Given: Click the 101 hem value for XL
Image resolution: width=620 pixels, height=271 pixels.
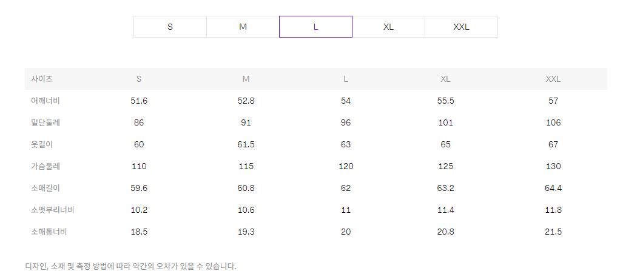Looking at the screenshot, I should pyautogui.click(x=445, y=122).
